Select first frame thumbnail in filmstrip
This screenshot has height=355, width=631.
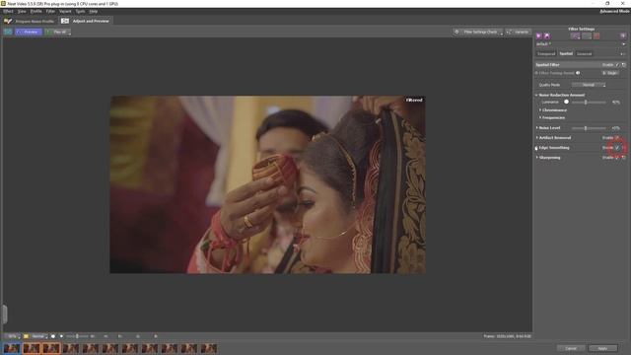[12, 348]
